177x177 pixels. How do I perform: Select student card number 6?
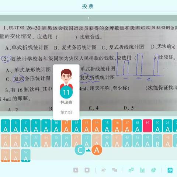point(15,126)
